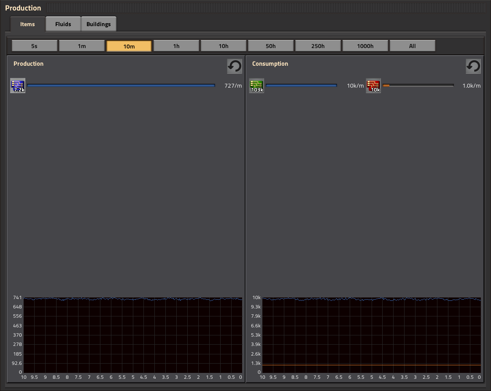Reset the Production panel with the arrow icon

(235, 66)
